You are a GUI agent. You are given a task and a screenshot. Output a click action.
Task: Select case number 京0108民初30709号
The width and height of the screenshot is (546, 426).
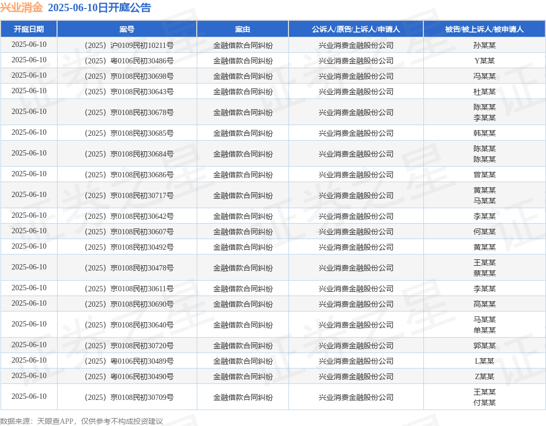129,397
